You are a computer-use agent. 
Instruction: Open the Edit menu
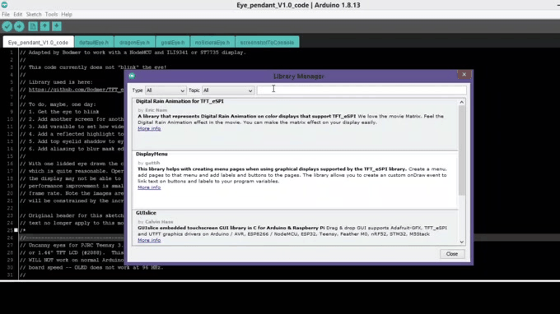(18, 14)
